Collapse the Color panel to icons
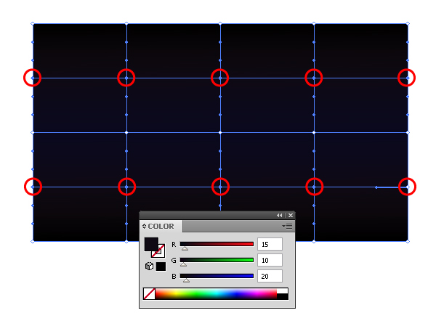This screenshot has width=436, height=321. click(280, 216)
